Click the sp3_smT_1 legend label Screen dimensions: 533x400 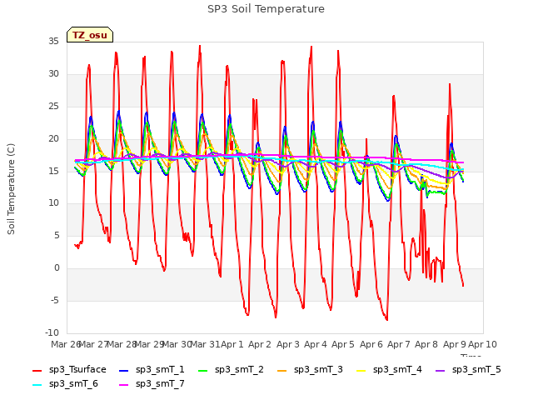(x=160, y=370)
